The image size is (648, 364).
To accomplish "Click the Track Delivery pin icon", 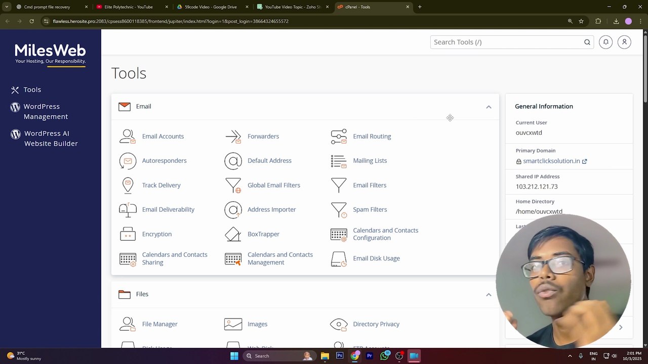I will pos(128,185).
